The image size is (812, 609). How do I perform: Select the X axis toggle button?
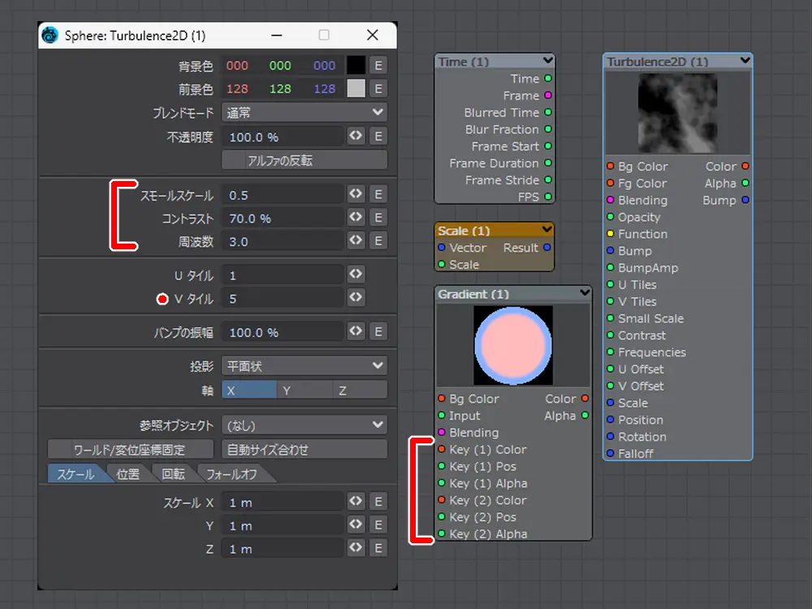(248, 390)
